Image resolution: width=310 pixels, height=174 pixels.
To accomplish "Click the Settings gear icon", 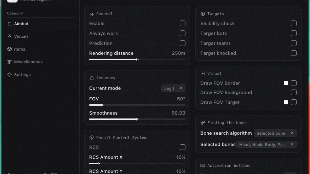I will pos(10,75).
